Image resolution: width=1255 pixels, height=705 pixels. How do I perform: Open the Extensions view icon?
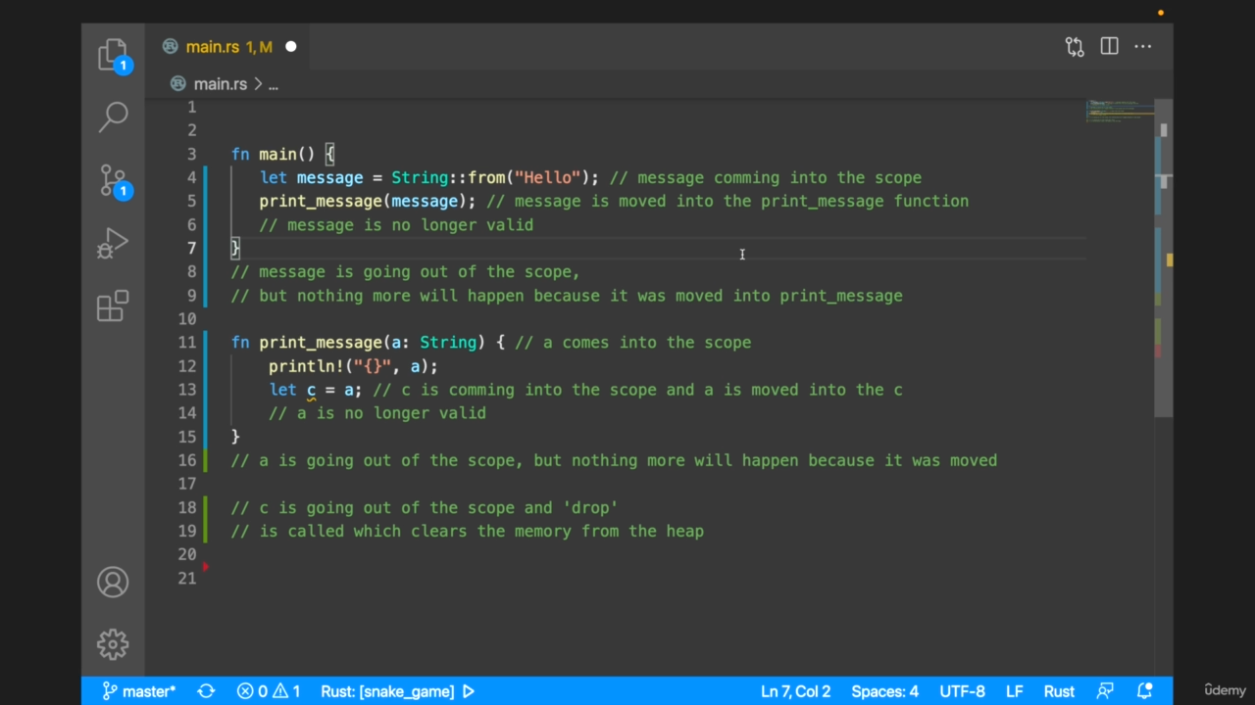click(113, 305)
